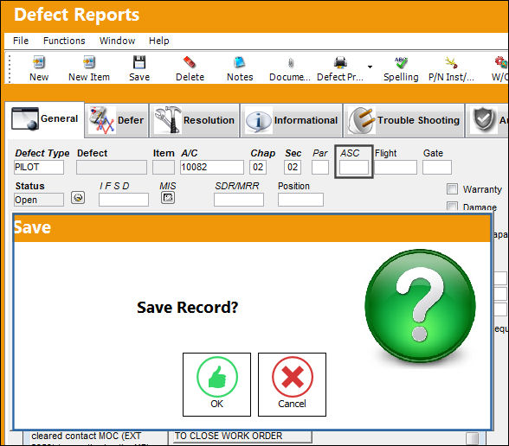509x446 pixels.
Task: Click the I F S D field
Action: pos(124,200)
